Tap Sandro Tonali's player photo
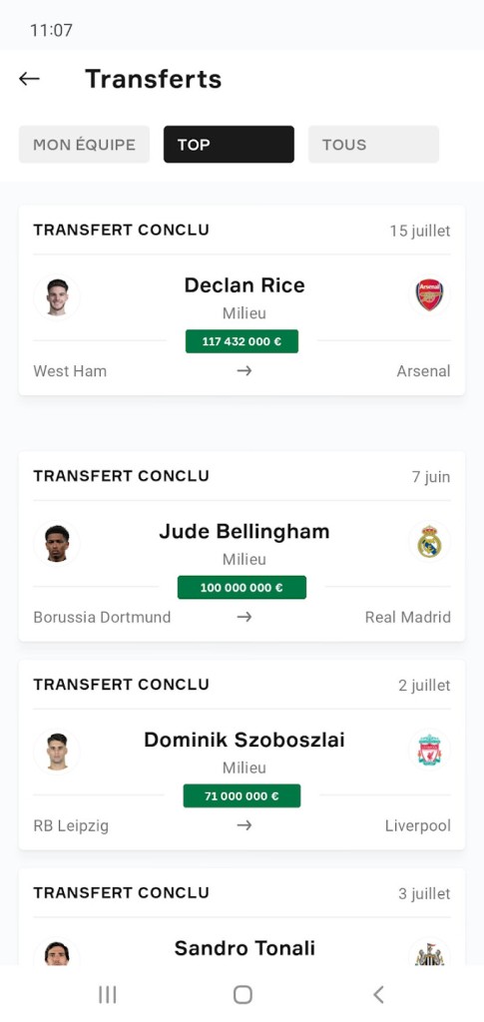The image size is (484, 1022). pos(57,953)
